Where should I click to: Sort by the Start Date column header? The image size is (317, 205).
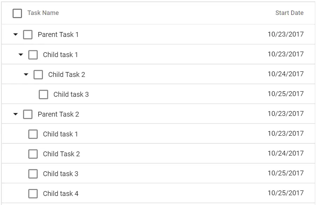coord(289,13)
